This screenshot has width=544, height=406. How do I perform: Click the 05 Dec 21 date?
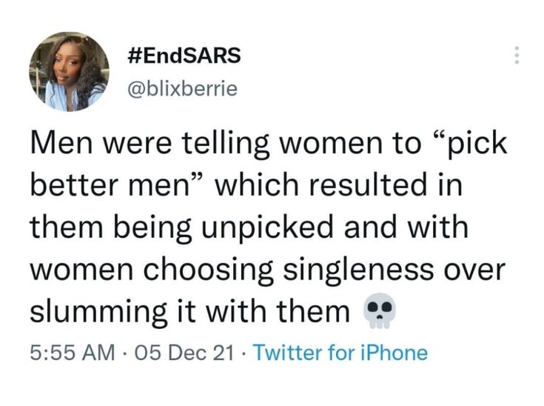[x=184, y=353]
